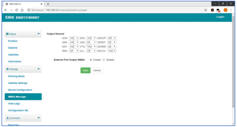This screenshot has height=127, width=237.
Task: Expand the Download section chevron
Action: pos(38,118)
